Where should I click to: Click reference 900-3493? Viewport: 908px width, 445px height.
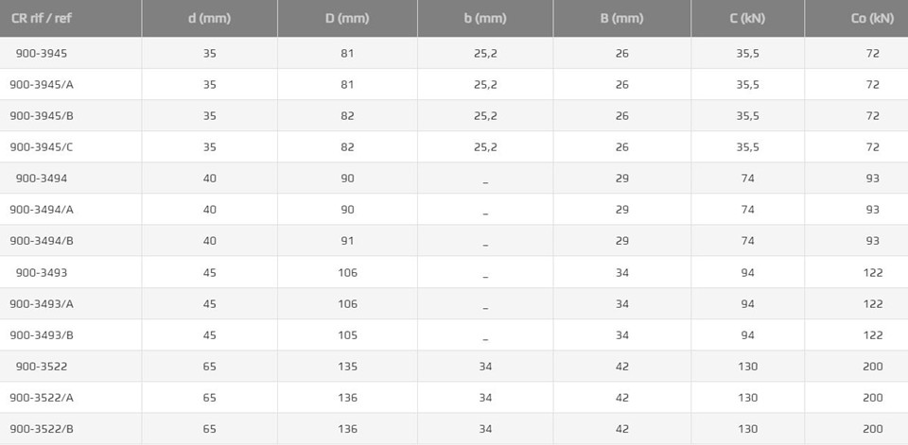[41, 272]
